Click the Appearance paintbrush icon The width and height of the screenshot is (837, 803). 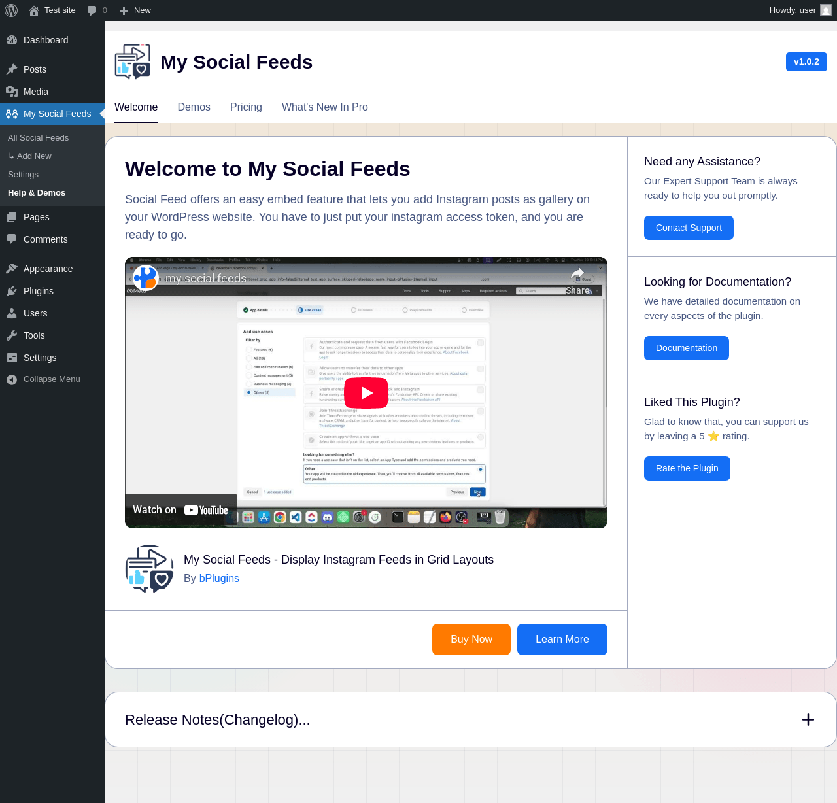(x=12, y=269)
